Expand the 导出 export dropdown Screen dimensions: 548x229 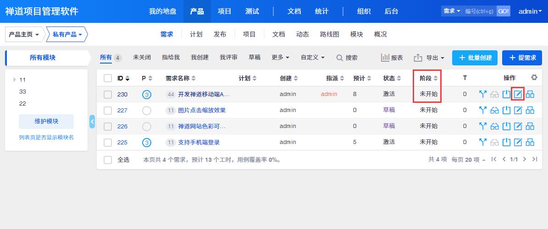[429, 58]
